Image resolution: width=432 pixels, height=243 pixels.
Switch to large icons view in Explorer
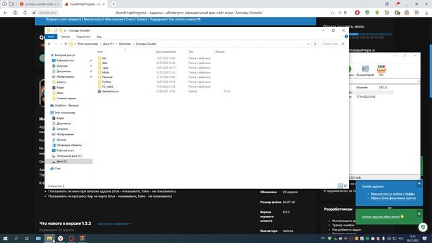(x=345, y=186)
